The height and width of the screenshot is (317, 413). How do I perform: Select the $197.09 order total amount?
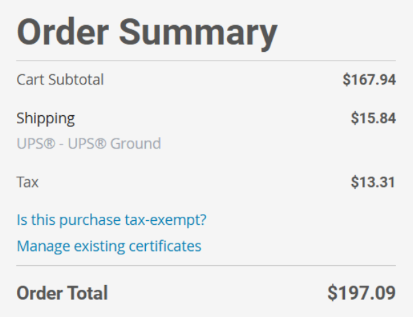click(361, 293)
